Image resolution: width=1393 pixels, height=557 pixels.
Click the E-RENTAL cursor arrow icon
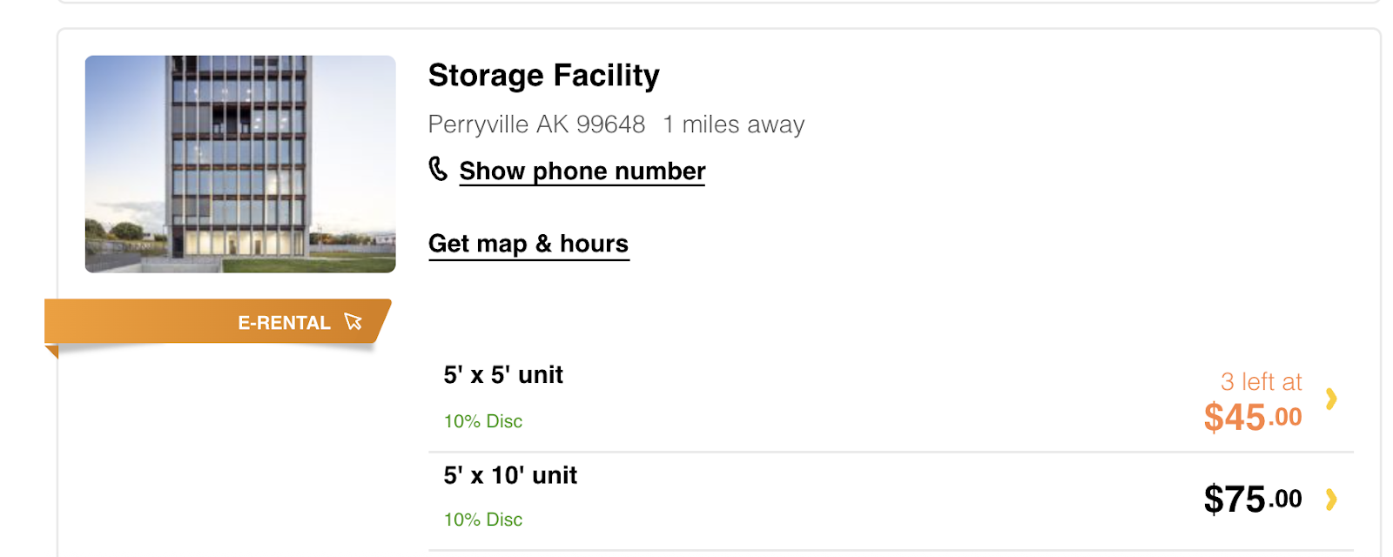[353, 322]
